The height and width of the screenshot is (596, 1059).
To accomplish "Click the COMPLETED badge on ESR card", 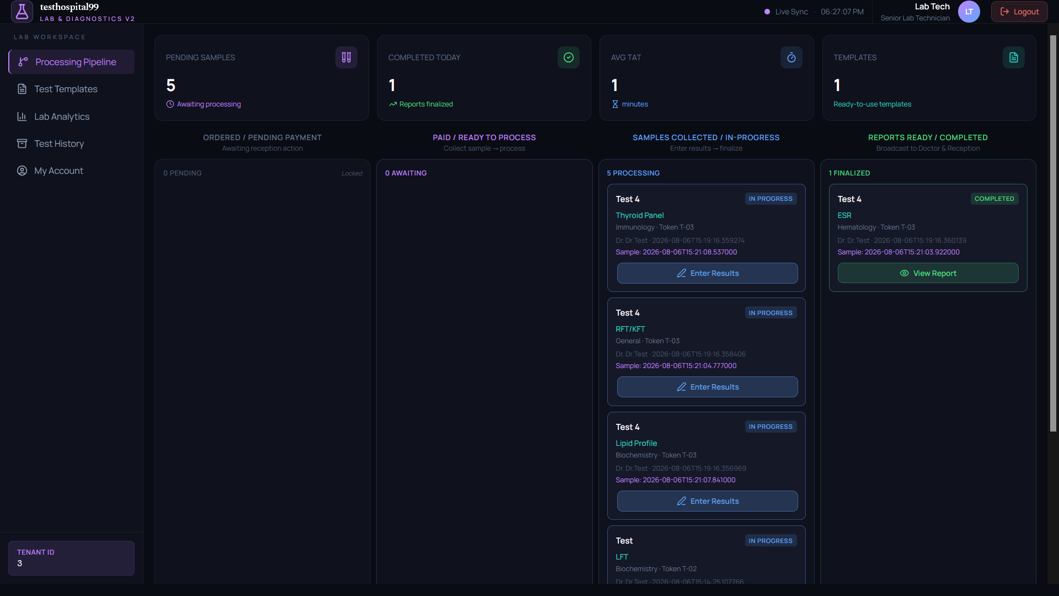I will [994, 199].
